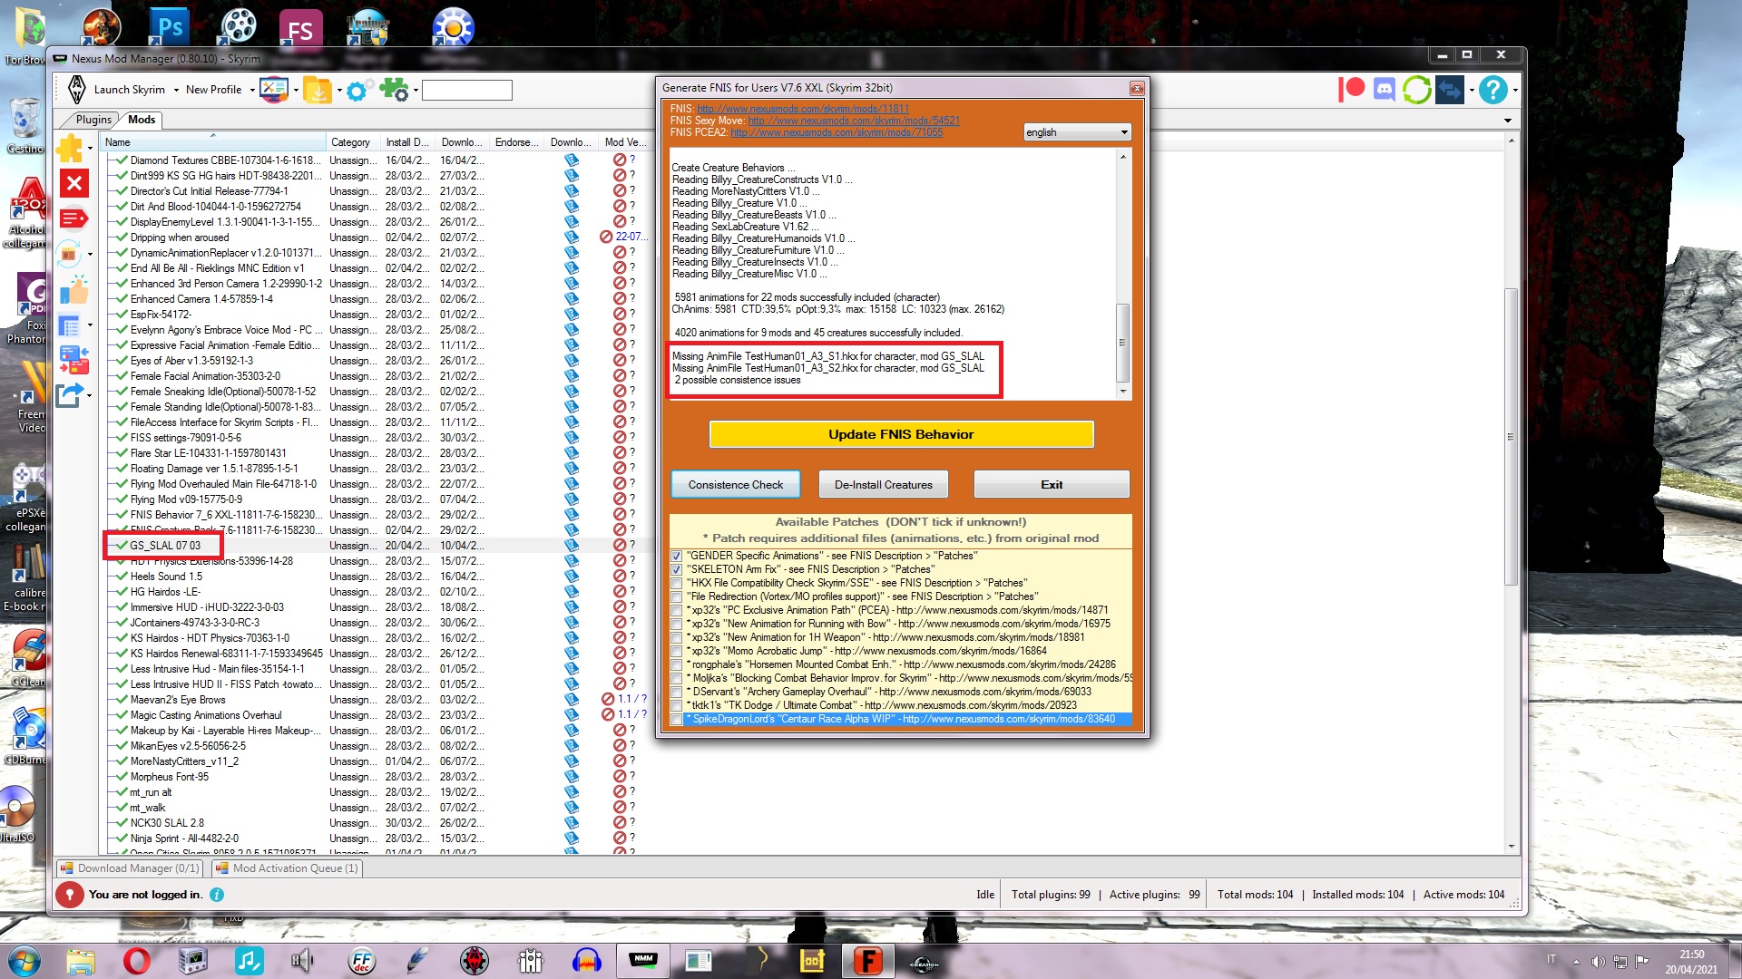The width and height of the screenshot is (1742, 979).
Task: Open the FNIS Sexy Move link
Action: 854,121
